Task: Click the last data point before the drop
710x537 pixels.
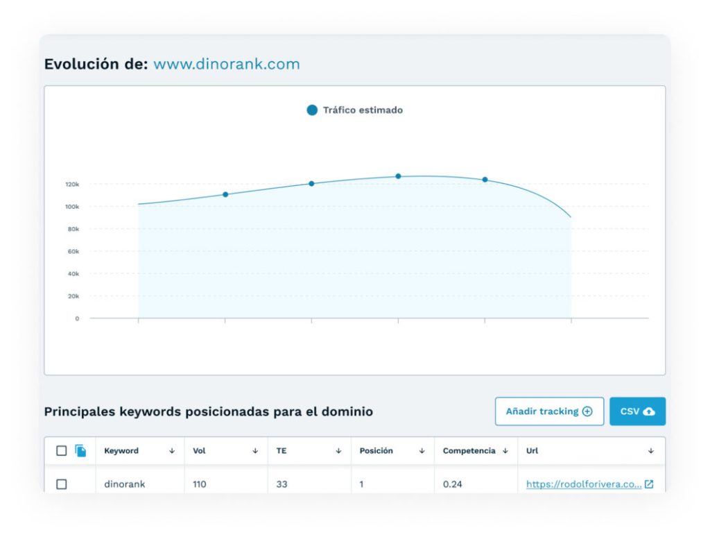Action: [485, 180]
